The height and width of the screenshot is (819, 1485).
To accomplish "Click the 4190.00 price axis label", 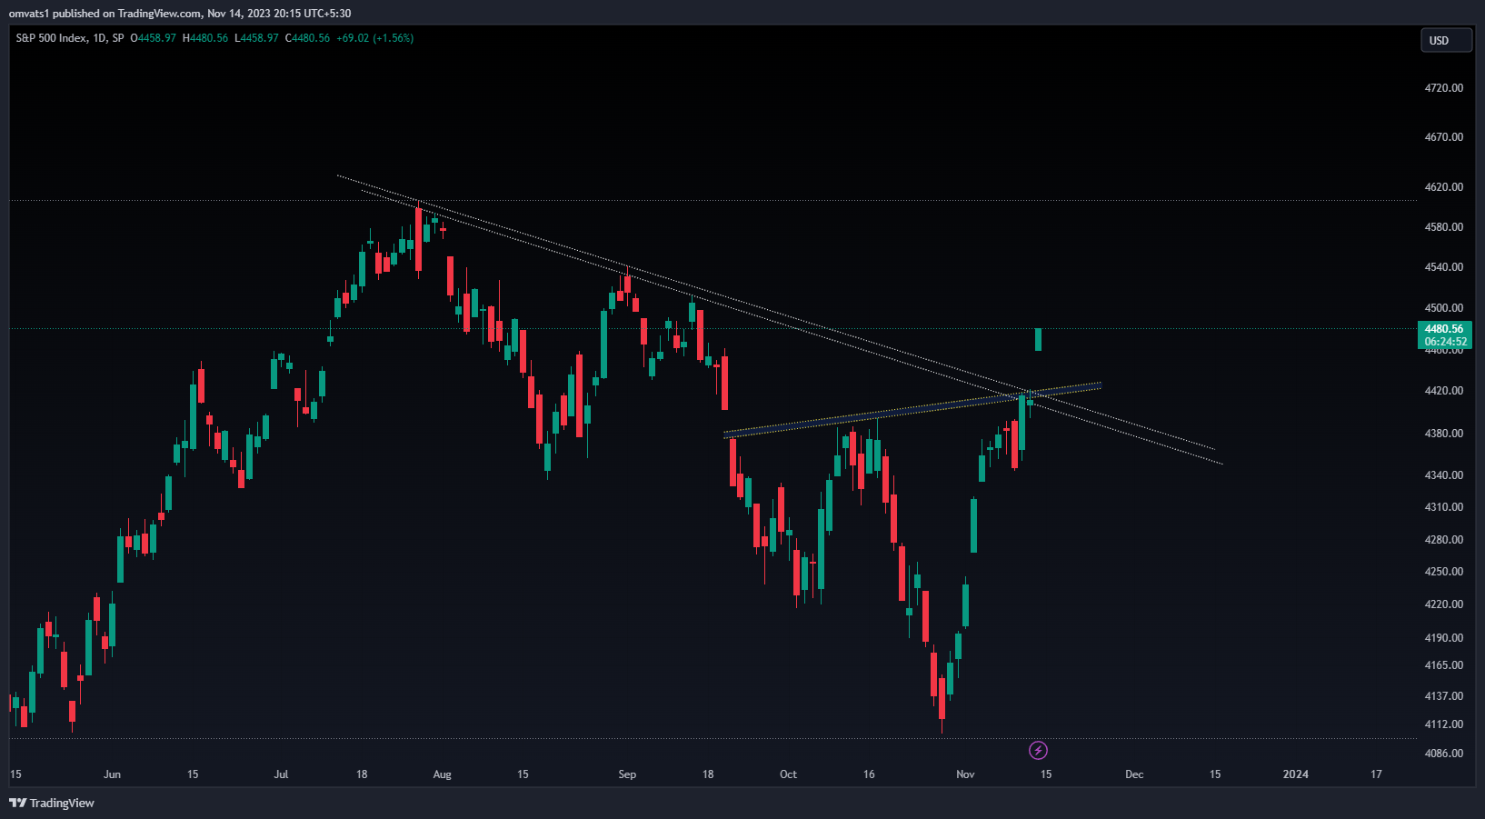I will (1444, 638).
